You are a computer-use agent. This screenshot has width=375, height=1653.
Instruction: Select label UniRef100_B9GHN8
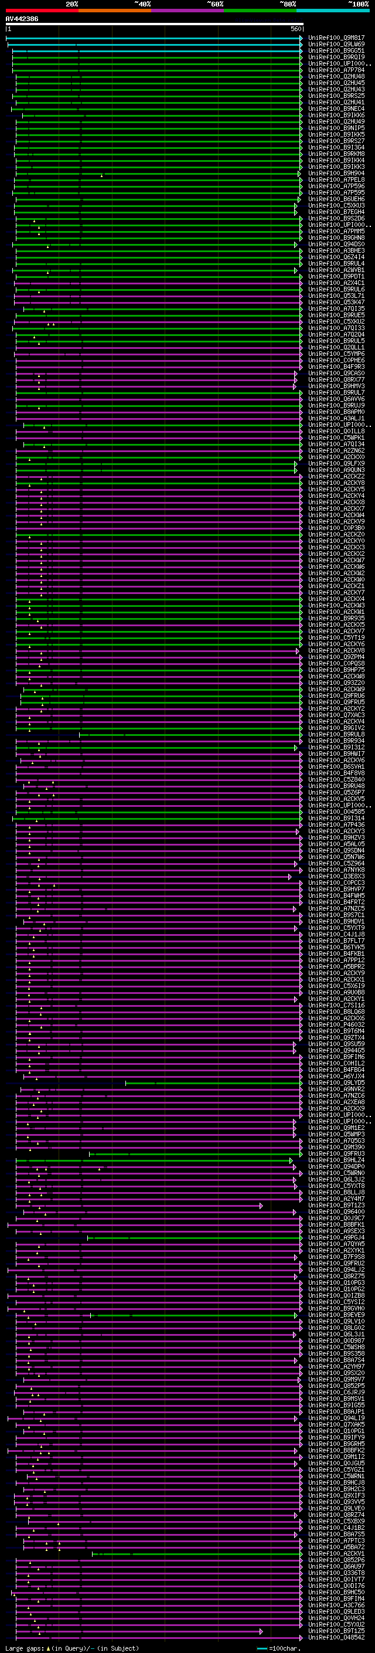(x=336, y=238)
